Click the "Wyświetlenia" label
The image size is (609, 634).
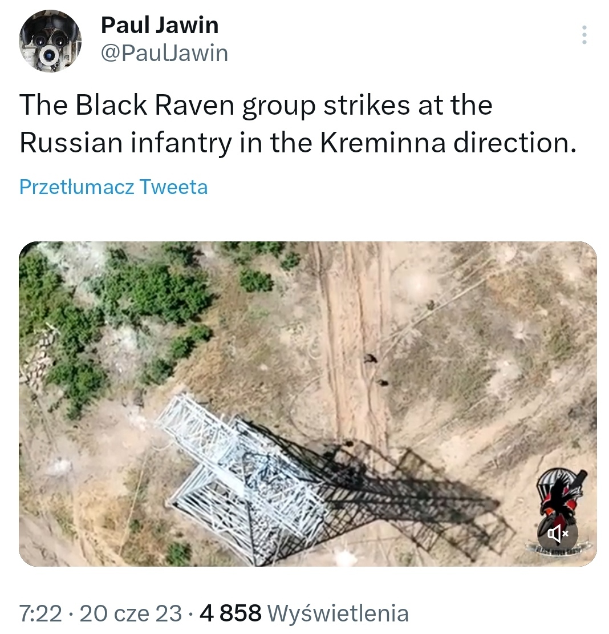tap(338, 613)
